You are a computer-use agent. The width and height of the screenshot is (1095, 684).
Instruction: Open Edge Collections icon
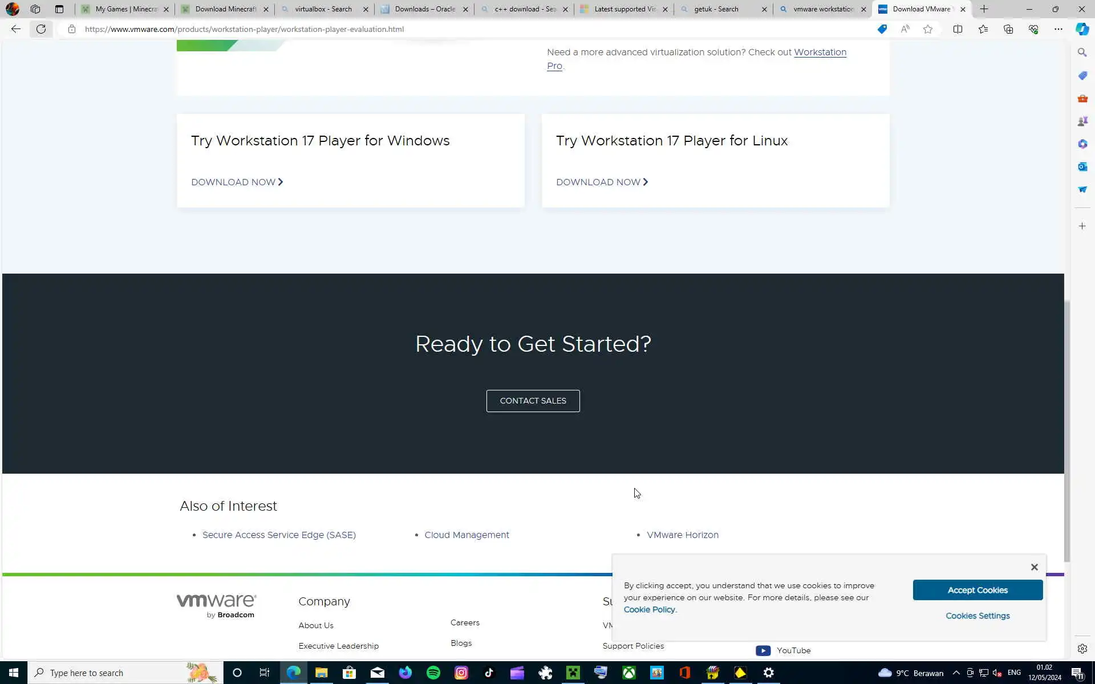[x=1008, y=29]
